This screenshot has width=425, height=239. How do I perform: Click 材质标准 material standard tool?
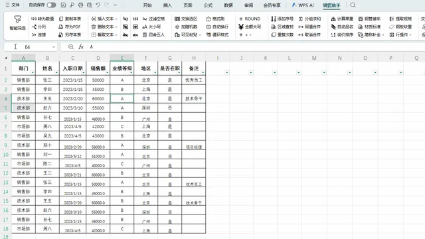369,27
